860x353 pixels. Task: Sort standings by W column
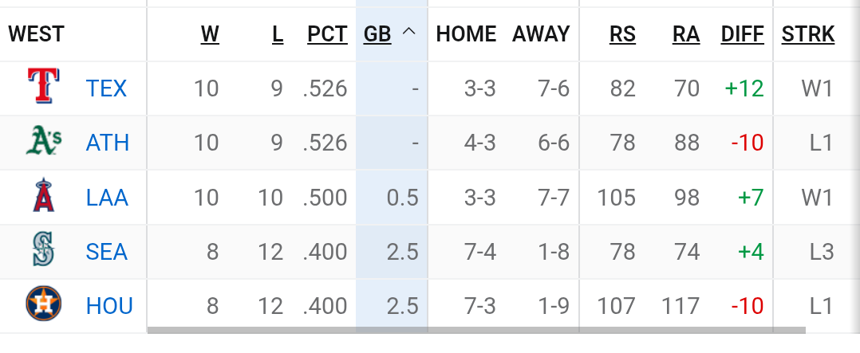tap(209, 34)
